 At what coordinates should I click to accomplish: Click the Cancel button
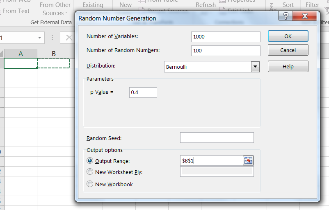click(x=288, y=50)
